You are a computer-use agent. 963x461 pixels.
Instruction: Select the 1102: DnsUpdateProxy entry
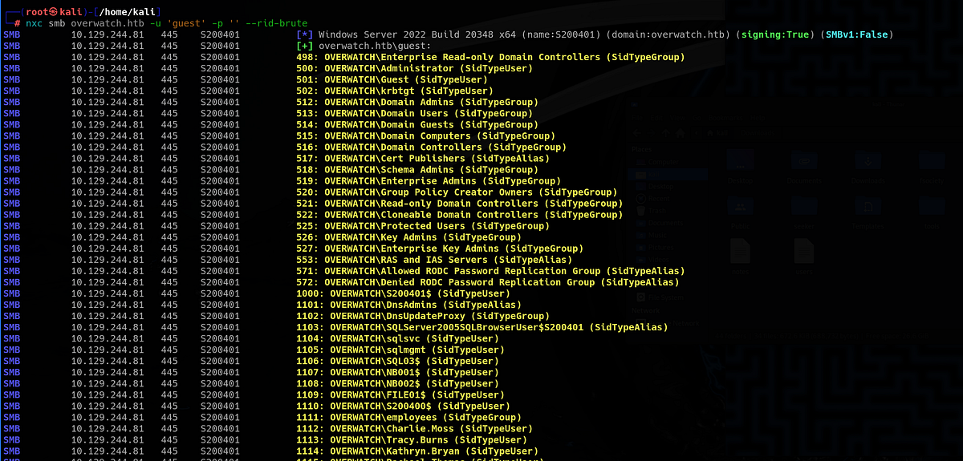click(x=423, y=316)
